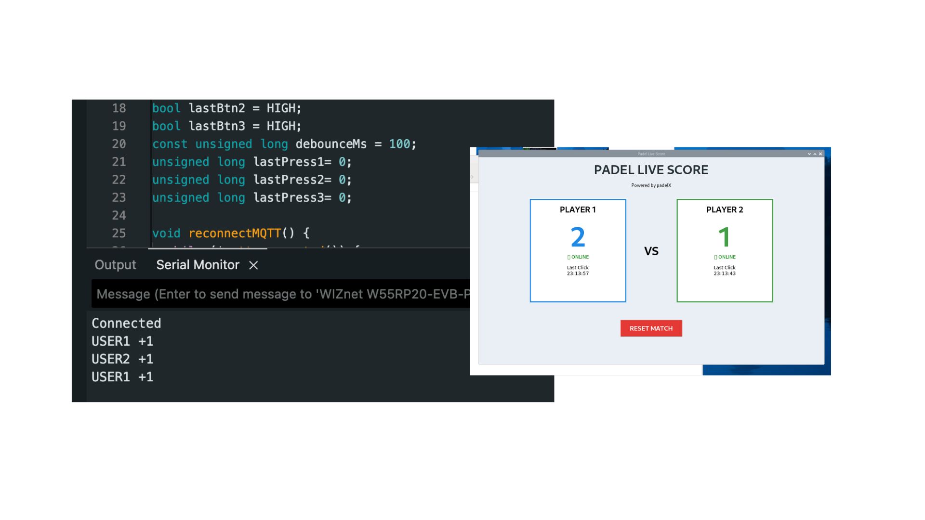
Task: Click line number 25 in the gutter
Action: pos(119,234)
